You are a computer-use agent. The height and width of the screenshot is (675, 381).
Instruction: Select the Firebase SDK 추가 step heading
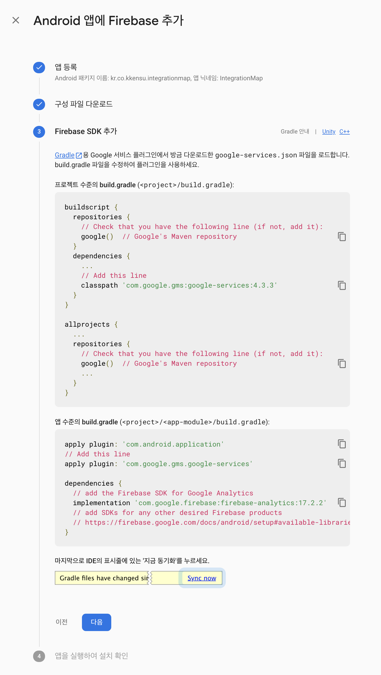(86, 132)
